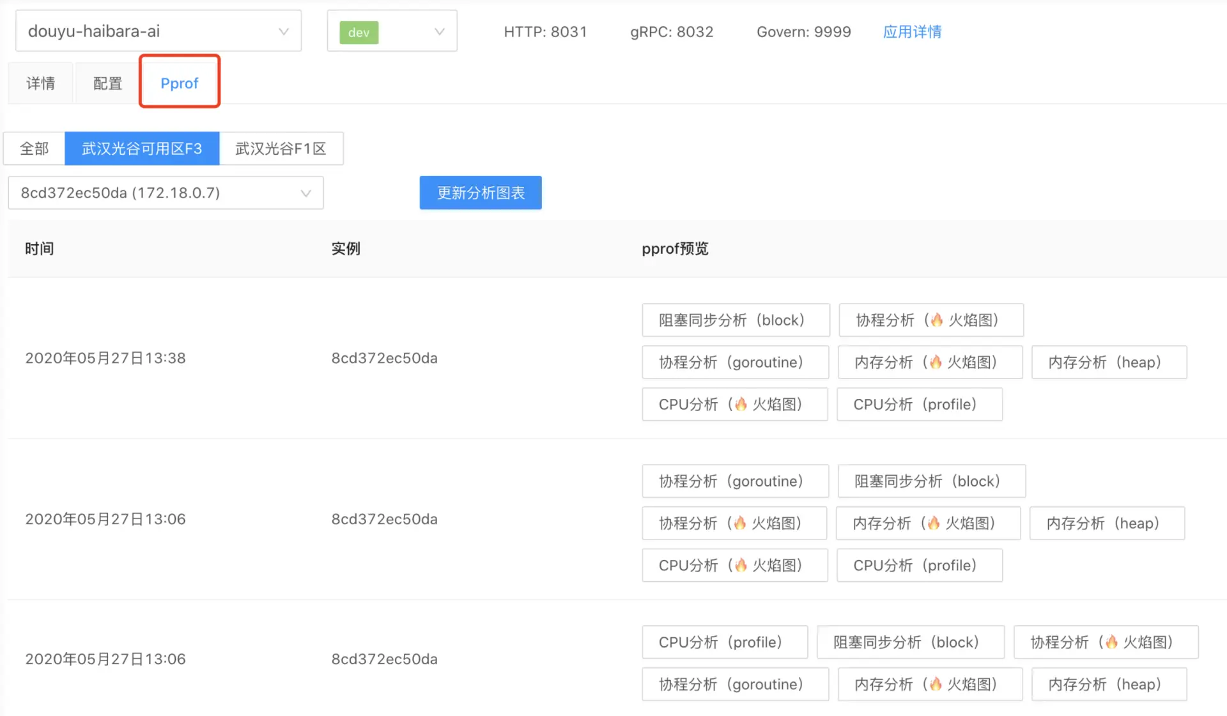
Task: Expand instance selector 8cd372ec50da (172.18.0.7)
Action: point(166,192)
